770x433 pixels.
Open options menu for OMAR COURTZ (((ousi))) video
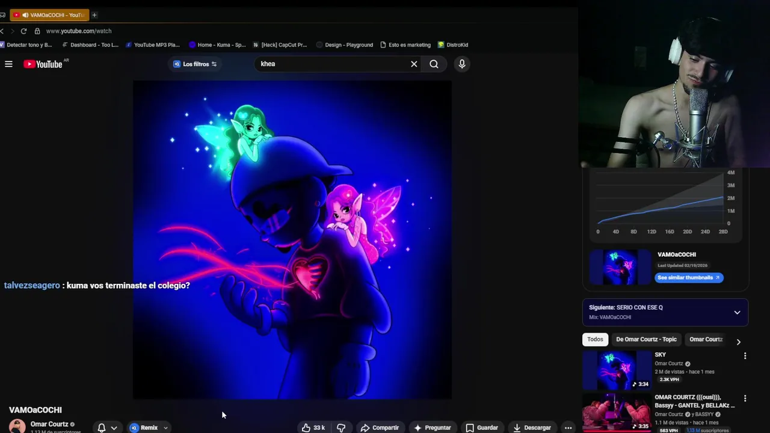click(x=745, y=399)
